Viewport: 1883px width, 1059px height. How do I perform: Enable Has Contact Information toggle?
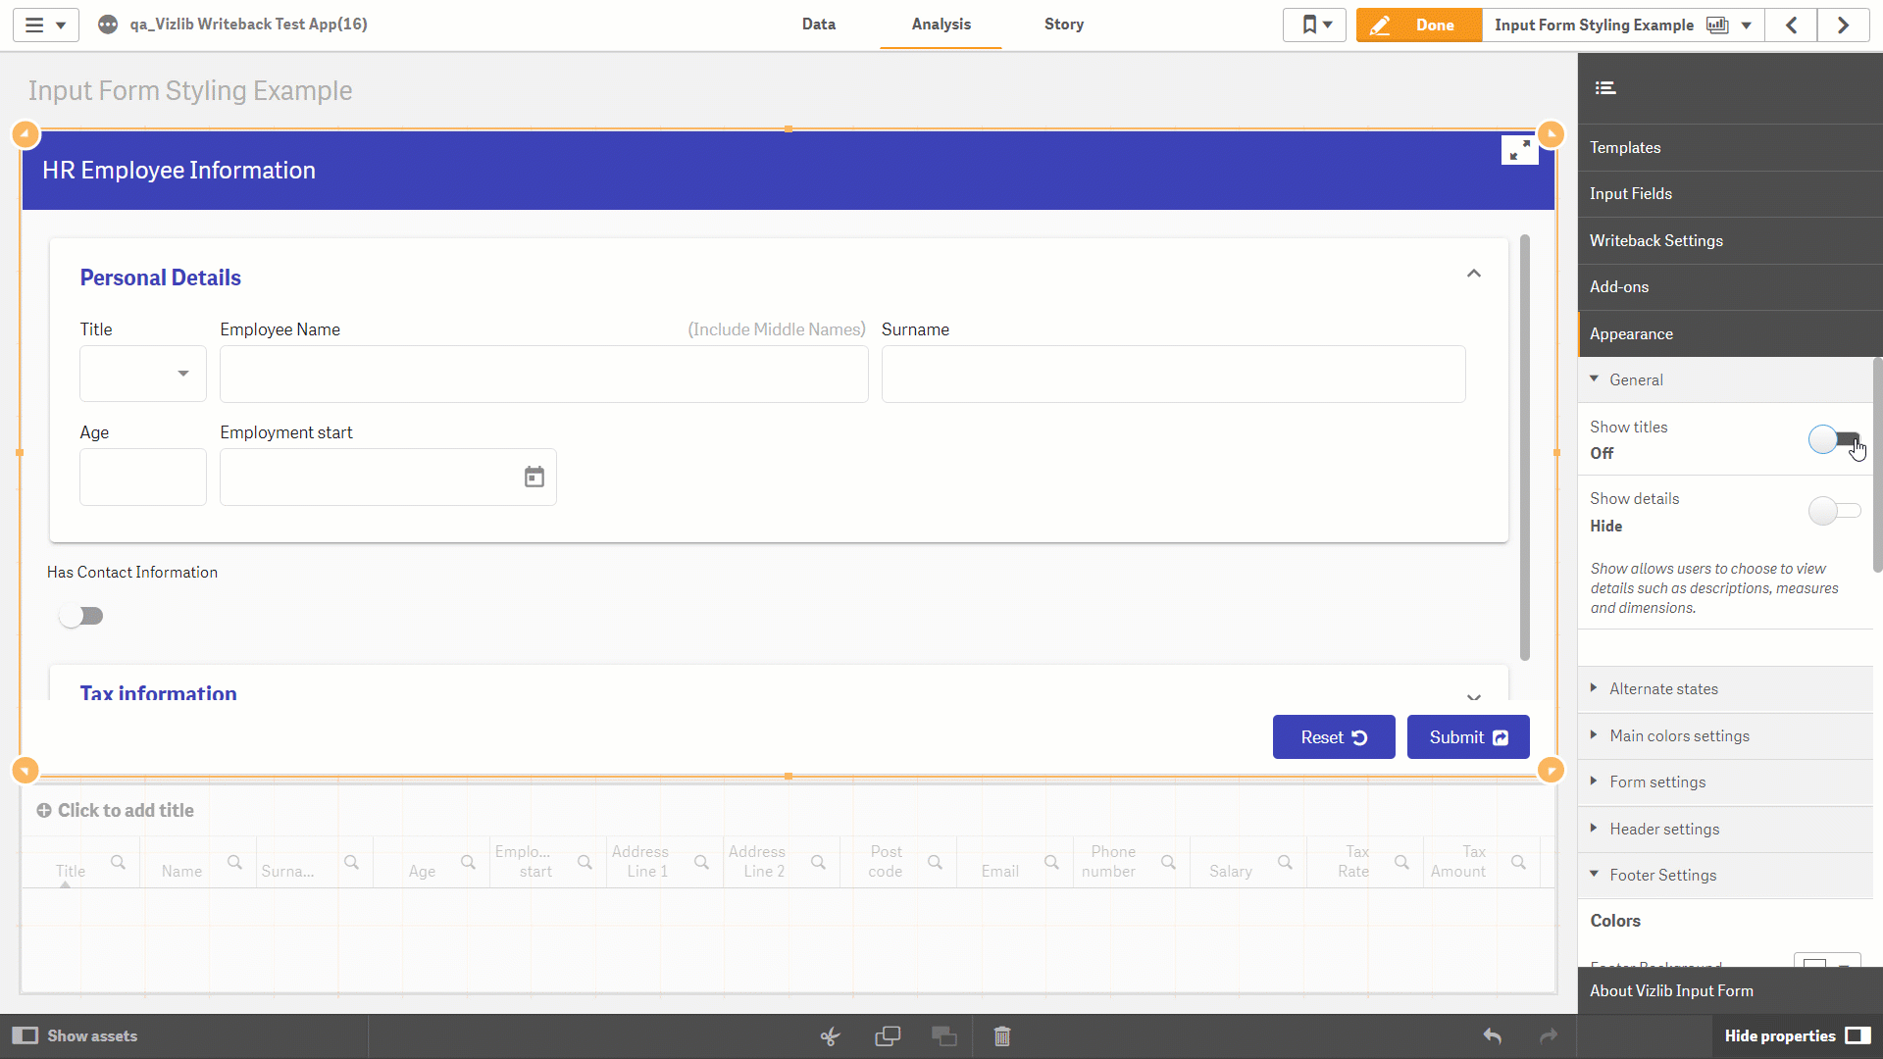(80, 616)
